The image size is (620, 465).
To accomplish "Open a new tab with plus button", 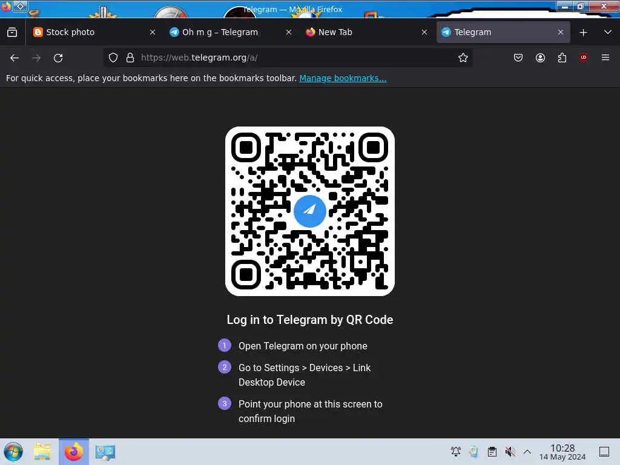I will tap(583, 33).
